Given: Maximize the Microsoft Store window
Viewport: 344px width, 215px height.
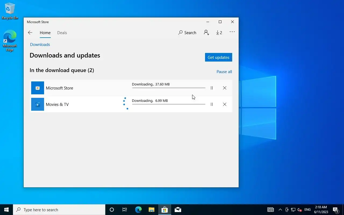Looking at the screenshot, I should tap(220, 22).
